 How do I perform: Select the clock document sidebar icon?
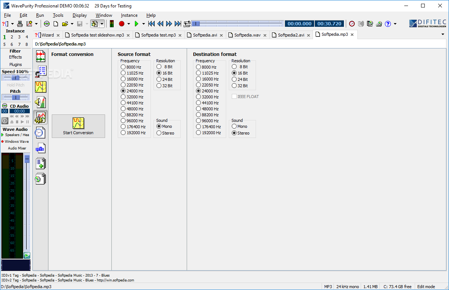click(41, 133)
